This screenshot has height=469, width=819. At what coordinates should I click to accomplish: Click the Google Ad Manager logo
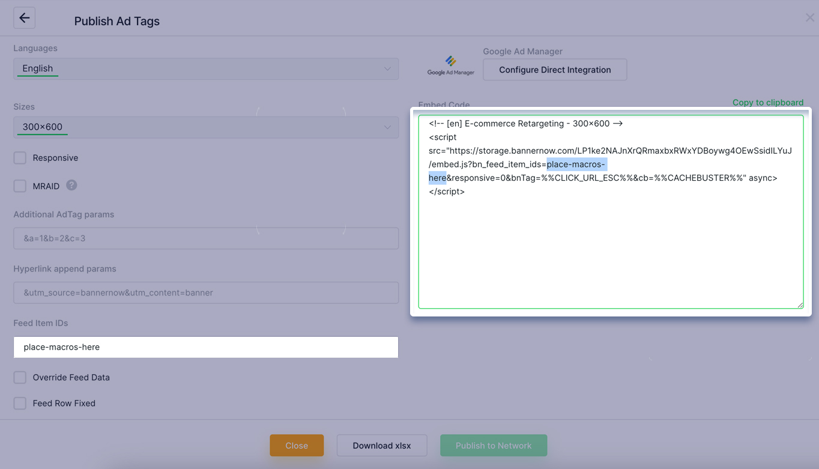pyautogui.click(x=451, y=65)
